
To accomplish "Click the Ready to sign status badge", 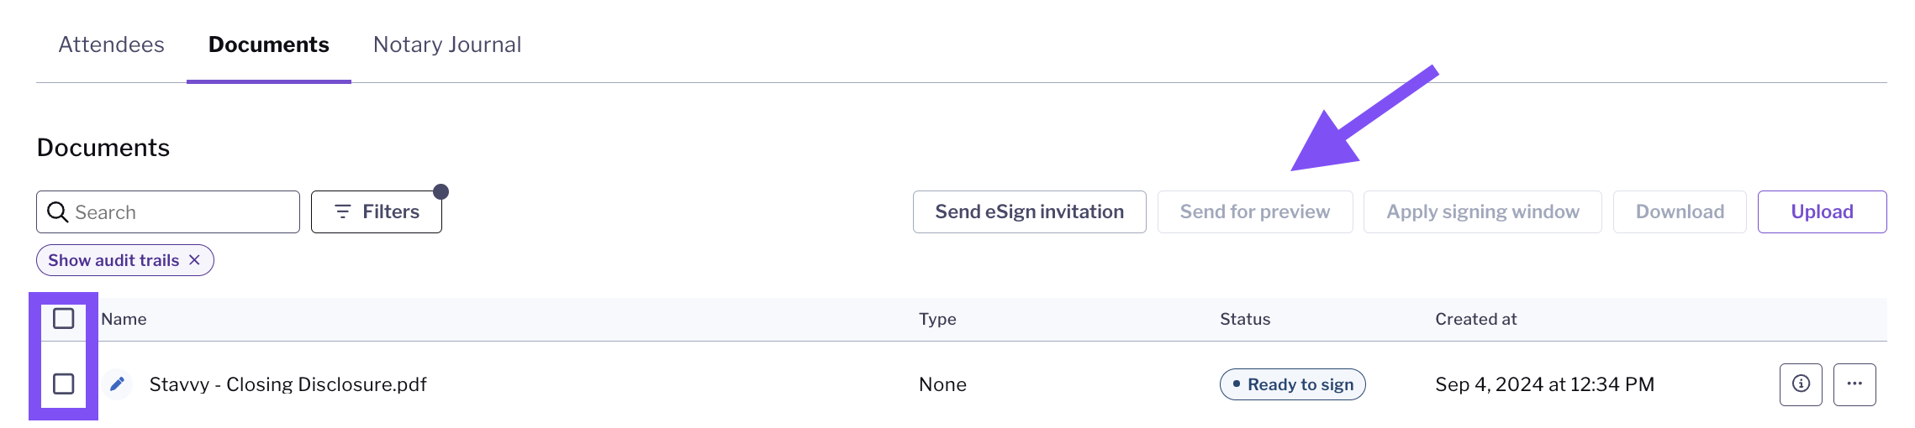I will [1293, 384].
